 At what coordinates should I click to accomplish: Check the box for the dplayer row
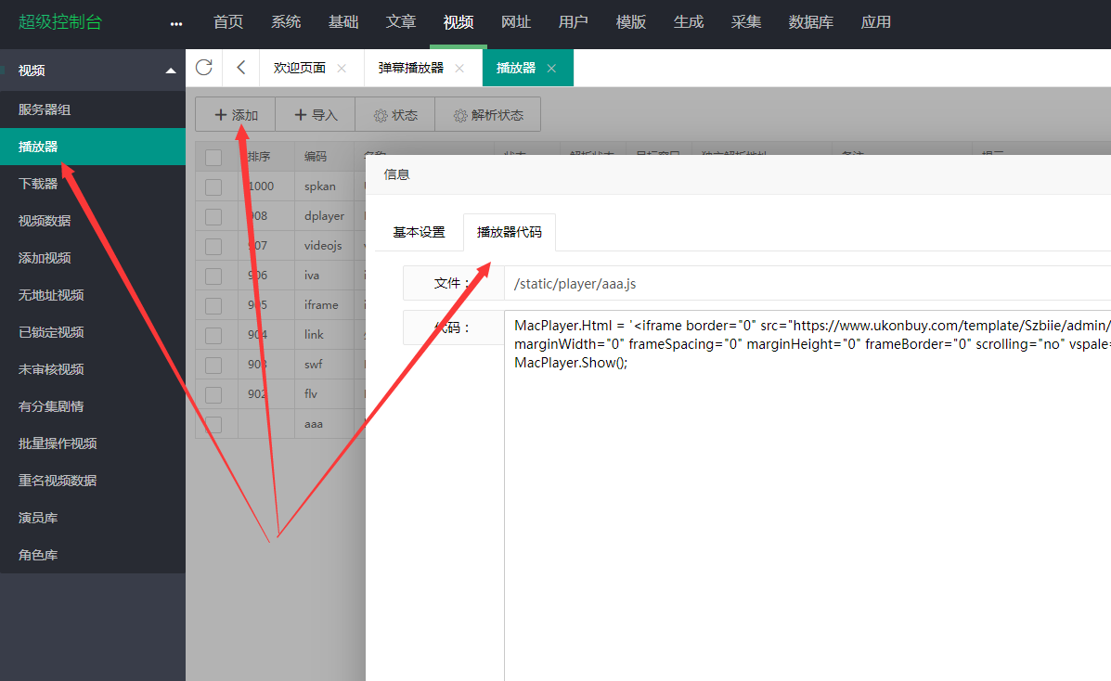click(213, 216)
